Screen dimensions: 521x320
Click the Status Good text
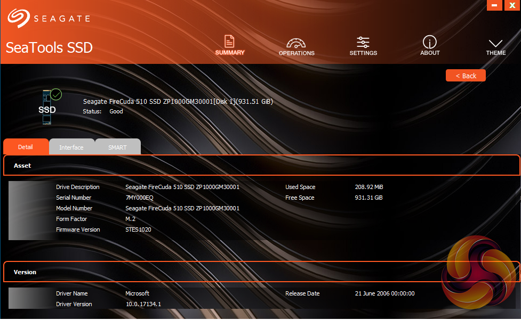(103, 111)
